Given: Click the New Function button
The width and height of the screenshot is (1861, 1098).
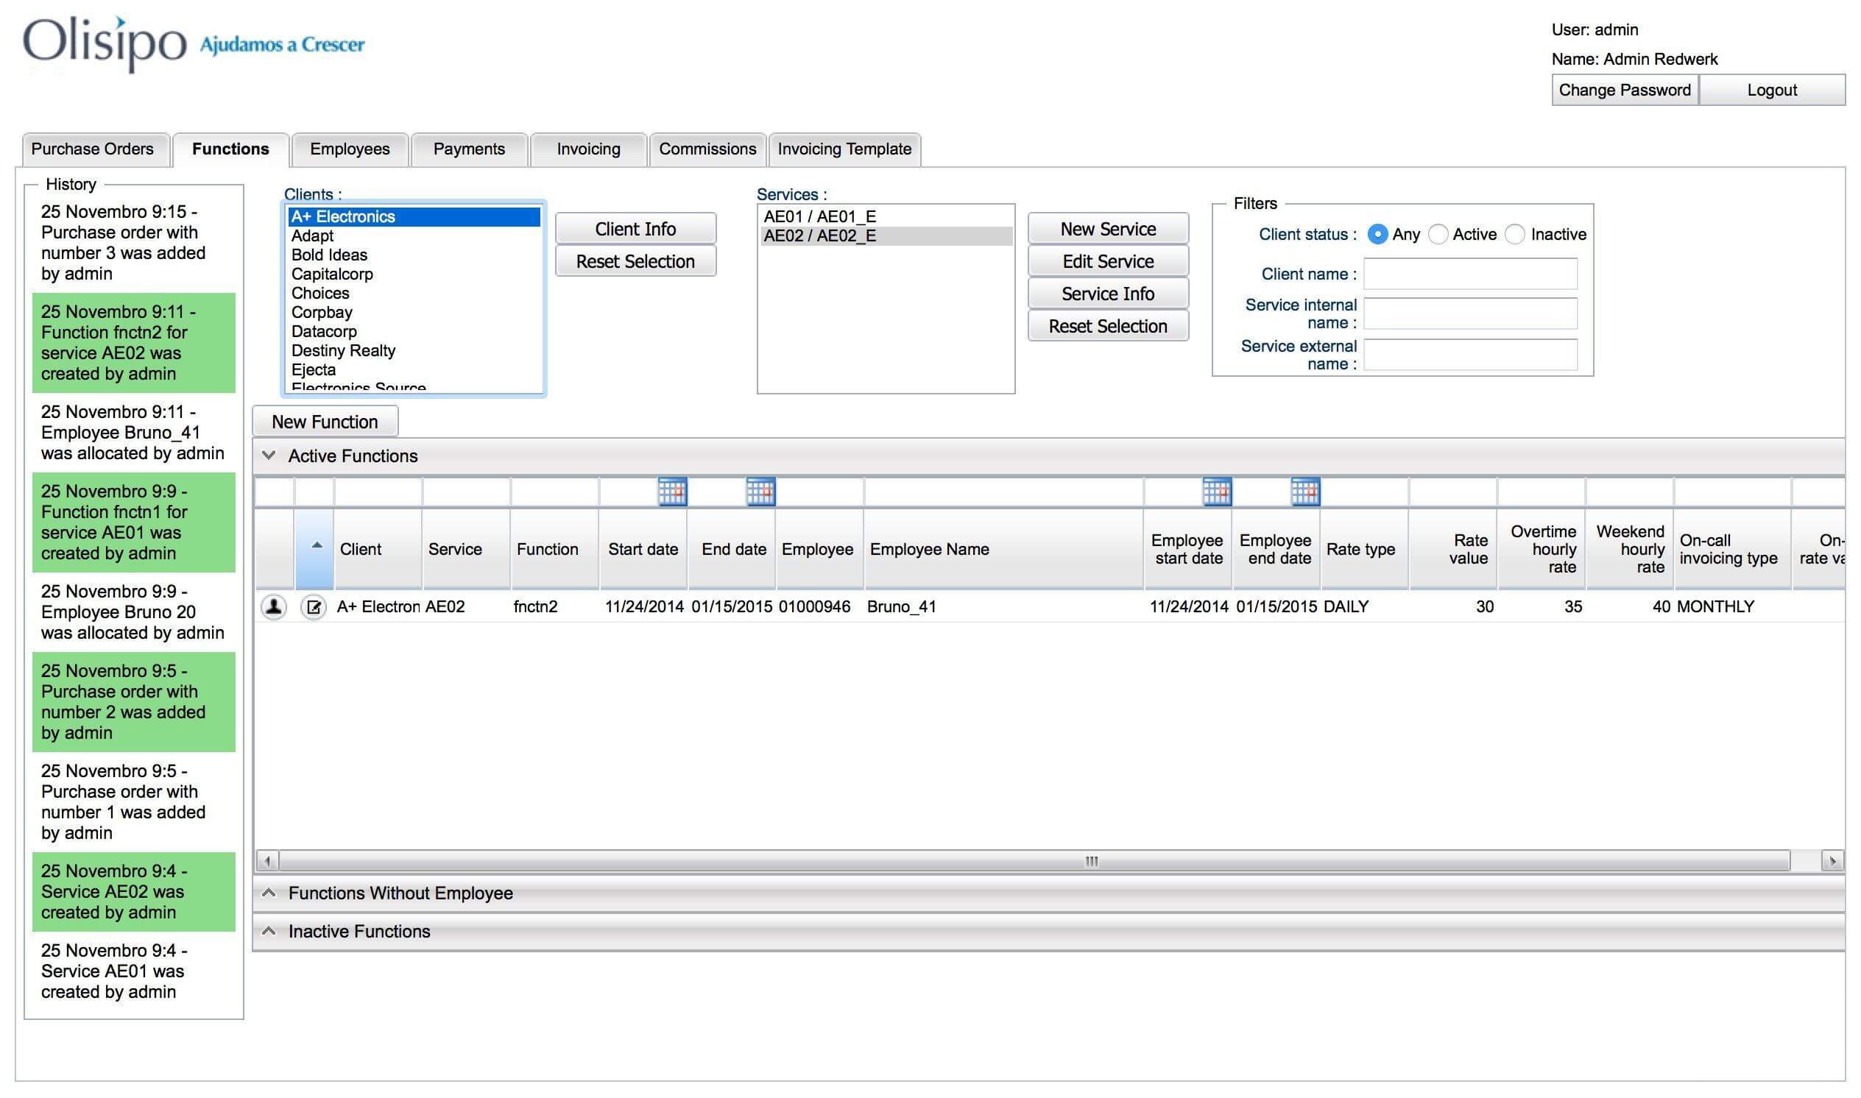Looking at the screenshot, I should [325, 422].
